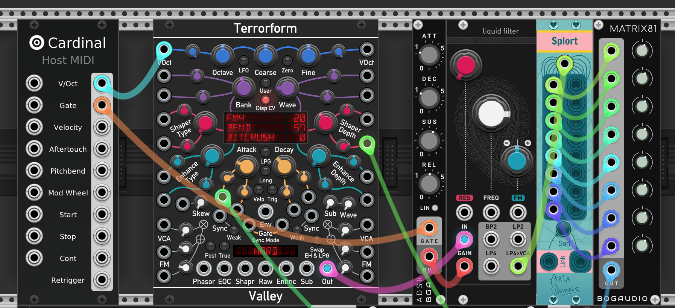Click the ADSR Out jack

[429, 257]
